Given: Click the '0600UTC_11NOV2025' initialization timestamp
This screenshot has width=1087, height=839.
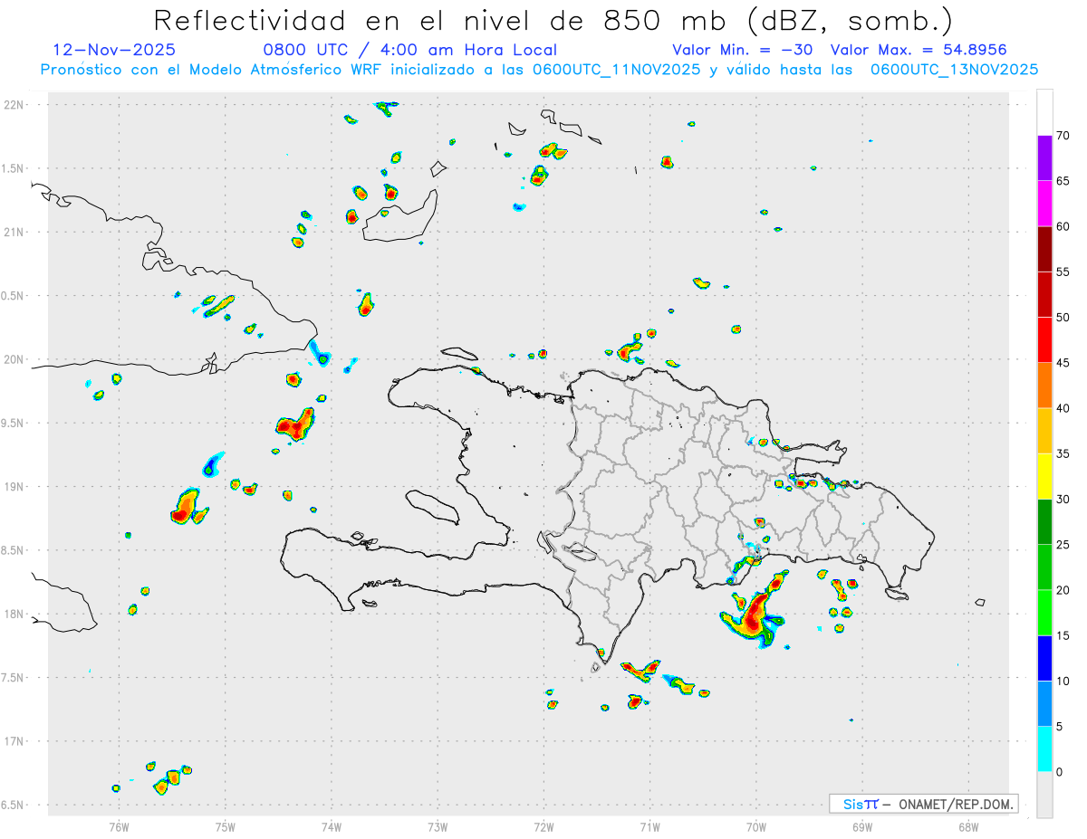Looking at the screenshot, I should 616,70.
